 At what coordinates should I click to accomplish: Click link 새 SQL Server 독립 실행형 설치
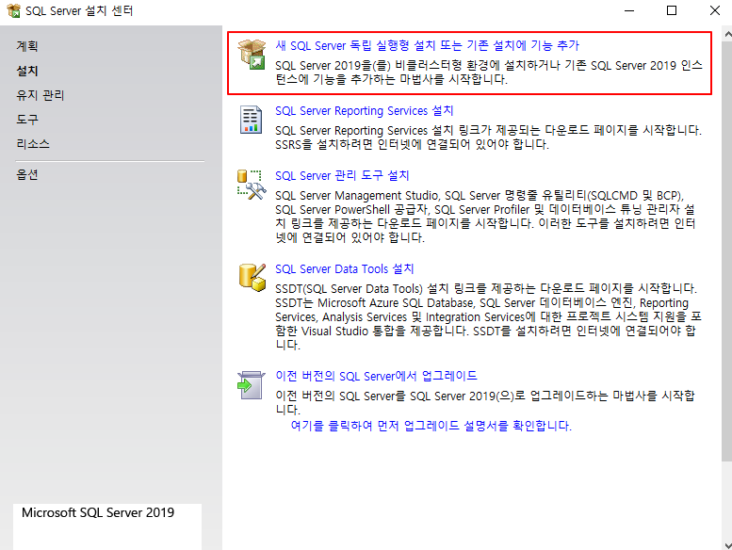[427, 45]
